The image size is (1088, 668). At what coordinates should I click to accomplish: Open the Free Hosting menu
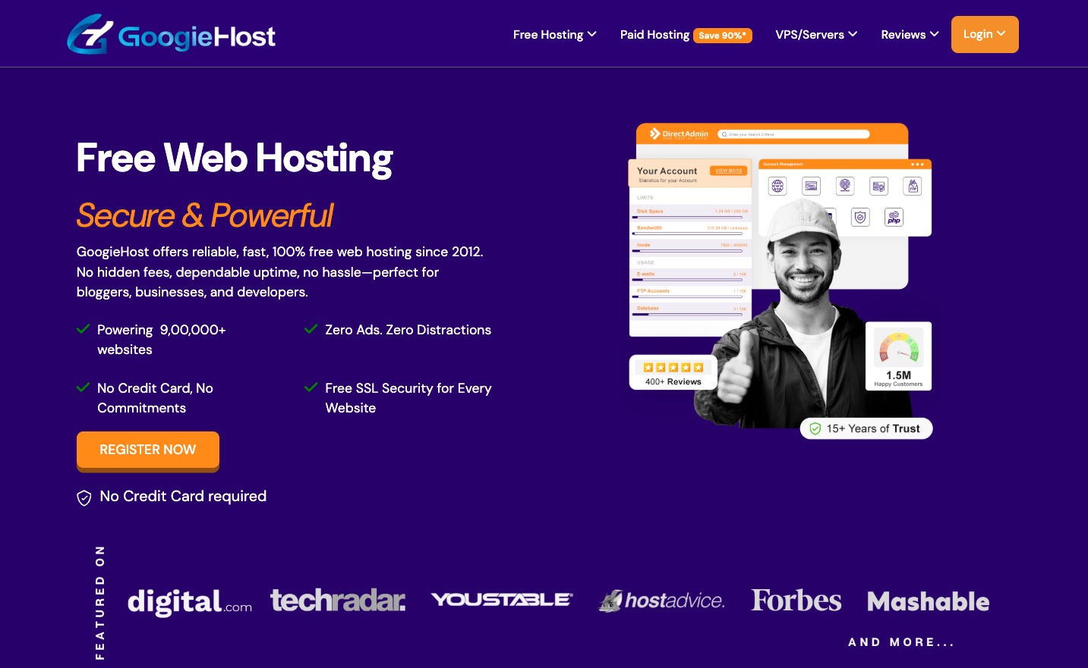click(x=555, y=35)
